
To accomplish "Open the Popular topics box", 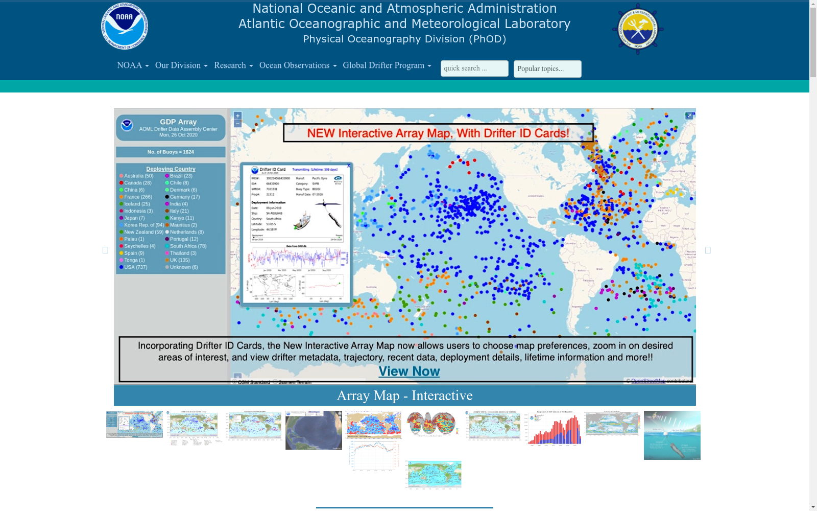I will pyautogui.click(x=547, y=69).
